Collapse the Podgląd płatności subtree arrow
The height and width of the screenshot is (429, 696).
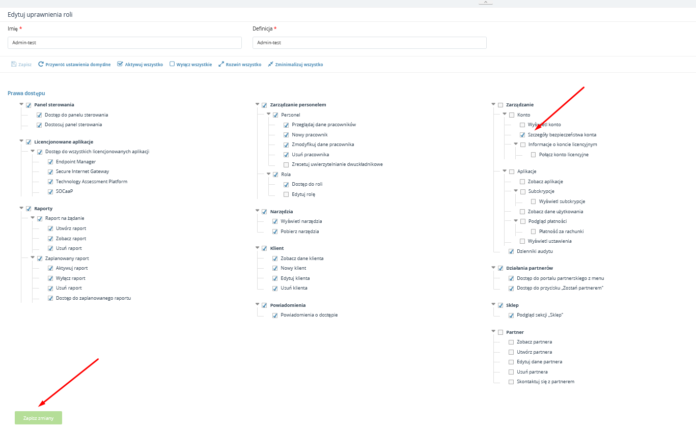pos(516,221)
